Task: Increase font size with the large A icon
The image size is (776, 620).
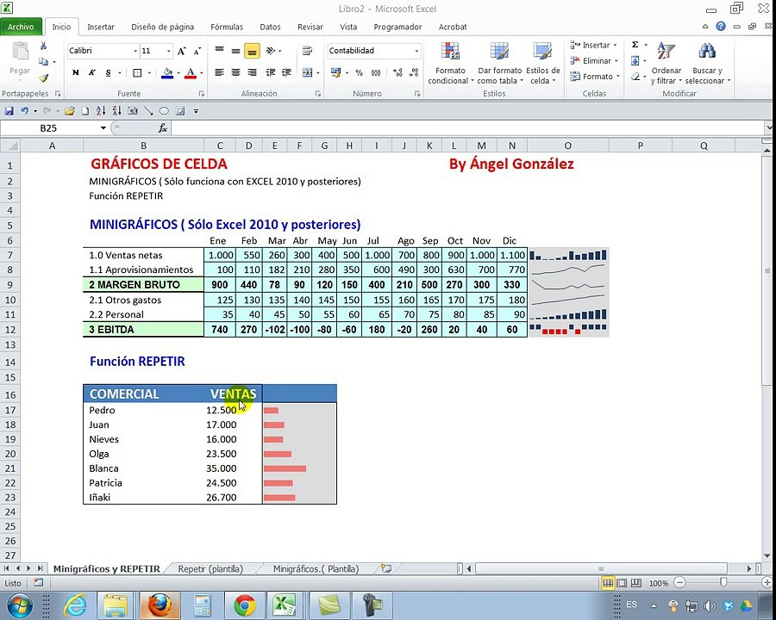Action: pos(182,51)
